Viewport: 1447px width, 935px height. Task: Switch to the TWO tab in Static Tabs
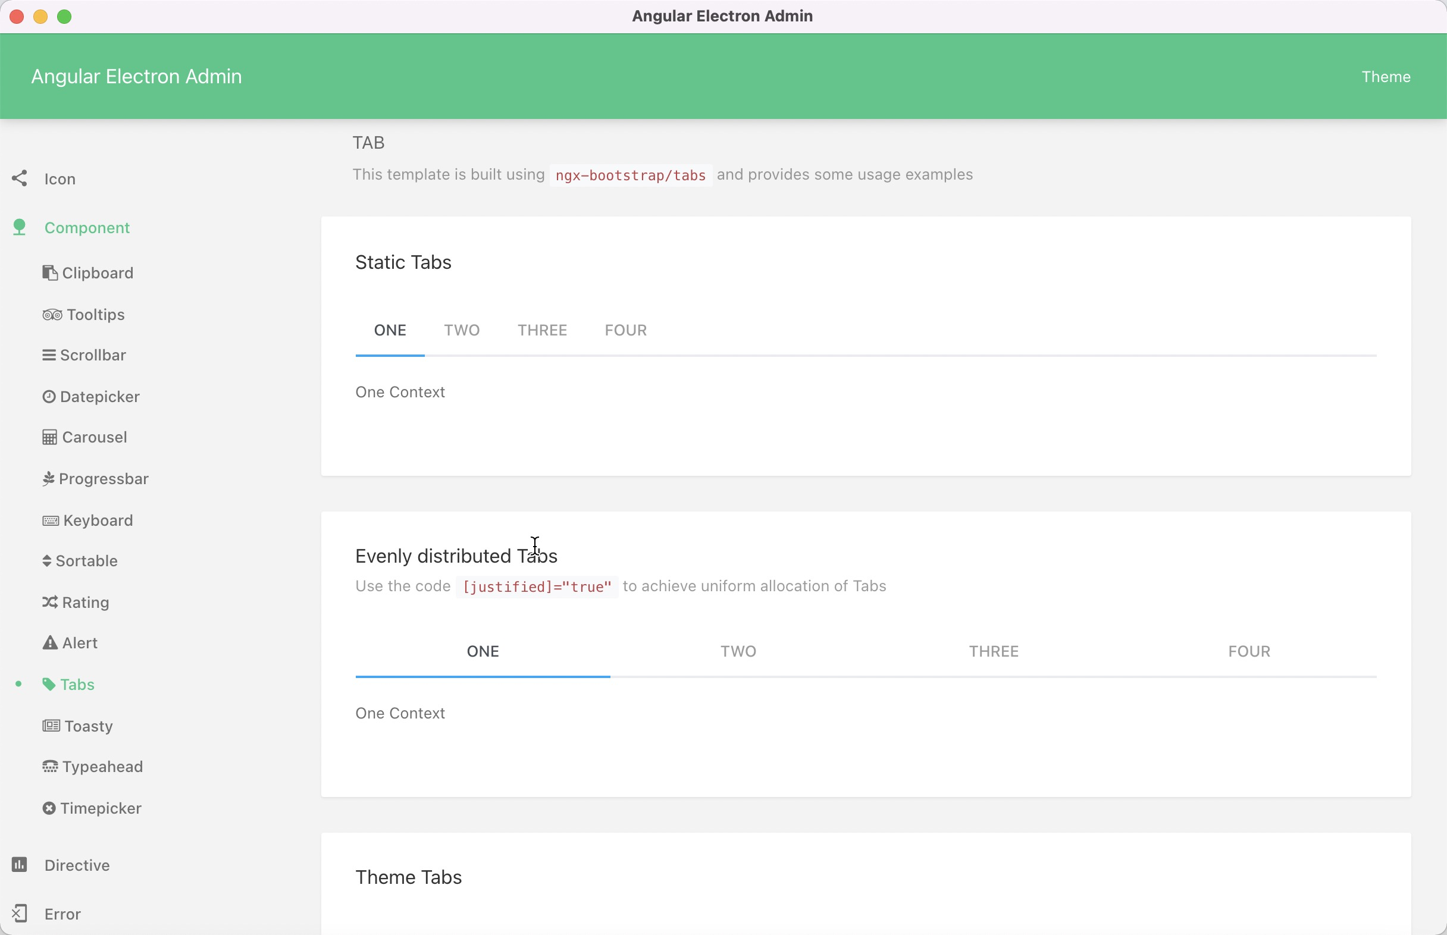[x=461, y=330]
